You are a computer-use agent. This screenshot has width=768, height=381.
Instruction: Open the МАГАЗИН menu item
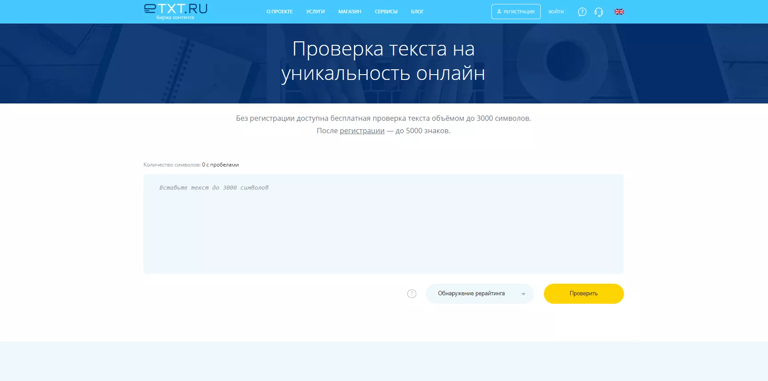(x=350, y=12)
